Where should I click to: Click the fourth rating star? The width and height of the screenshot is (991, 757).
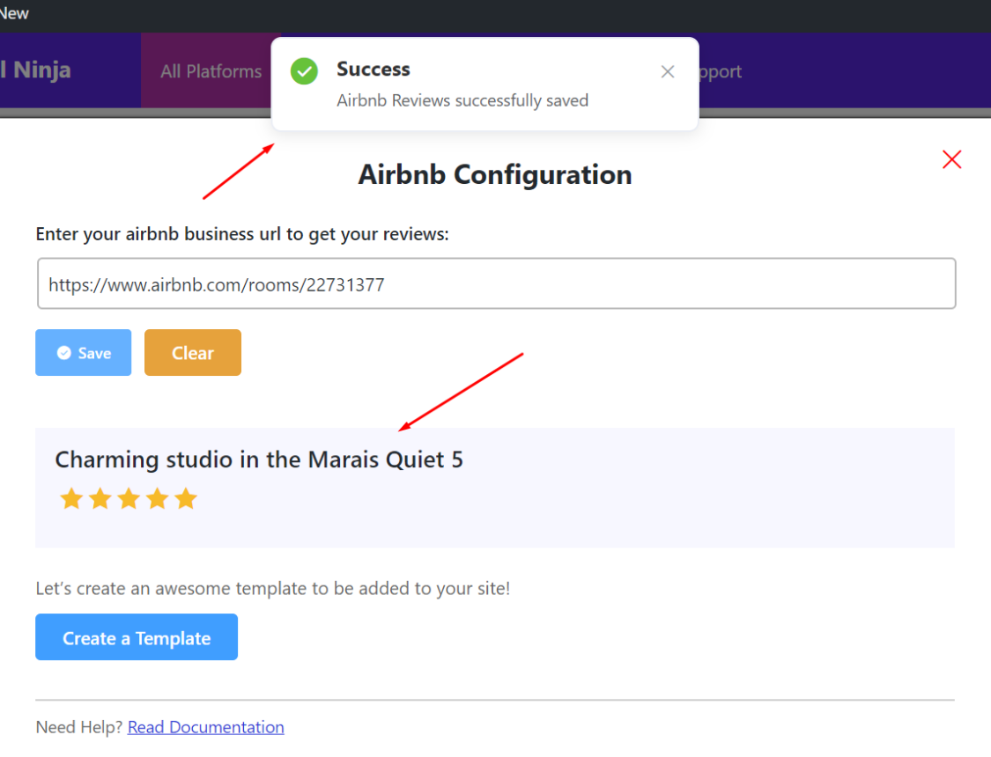coord(157,500)
